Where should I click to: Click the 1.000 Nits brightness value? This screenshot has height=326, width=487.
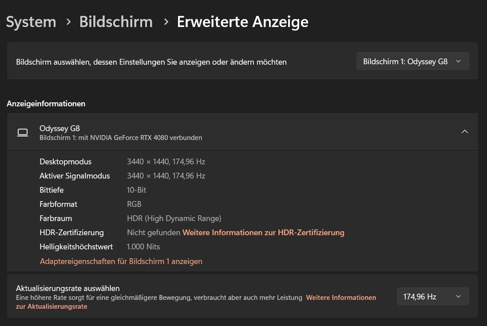click(143, 247)
